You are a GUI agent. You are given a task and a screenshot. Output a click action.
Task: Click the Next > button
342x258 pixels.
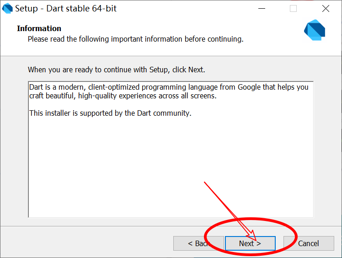click(x=250, y=243)
